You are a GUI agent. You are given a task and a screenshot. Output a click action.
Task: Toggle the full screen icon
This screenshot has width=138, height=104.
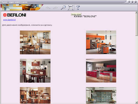point(71,8)
